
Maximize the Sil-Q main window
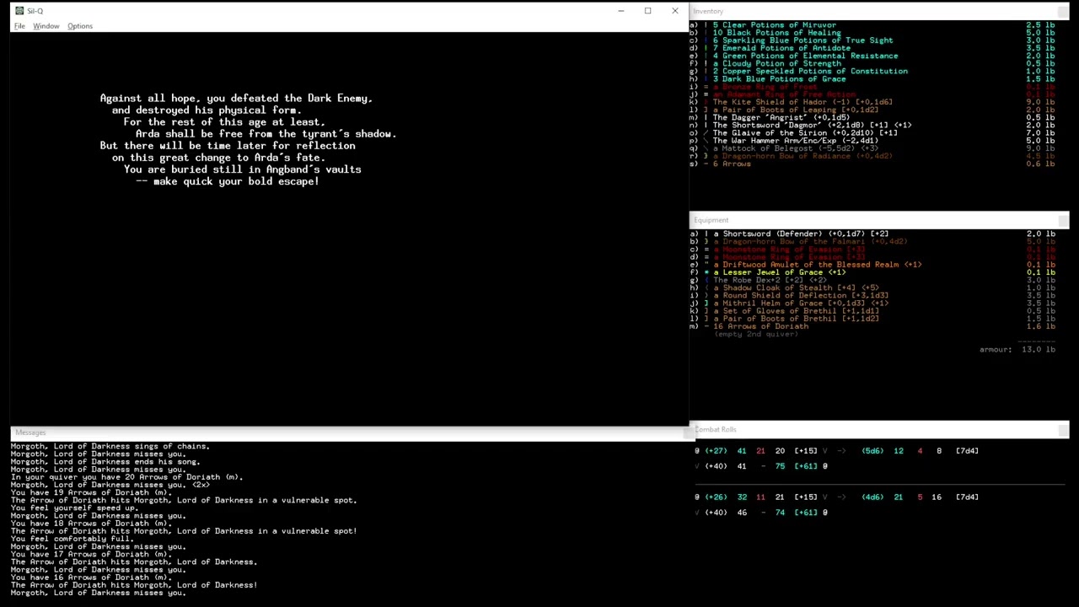(x=647, y=11)
